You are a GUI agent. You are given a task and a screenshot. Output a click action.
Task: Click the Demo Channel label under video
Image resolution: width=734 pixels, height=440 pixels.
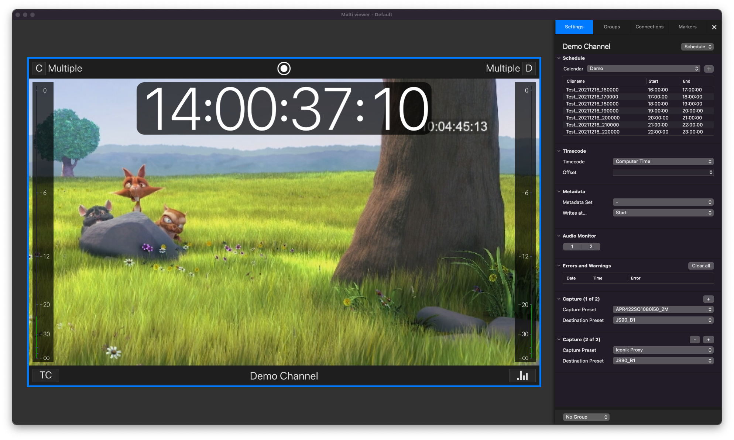pyautogui.click(x=284, y=376)
